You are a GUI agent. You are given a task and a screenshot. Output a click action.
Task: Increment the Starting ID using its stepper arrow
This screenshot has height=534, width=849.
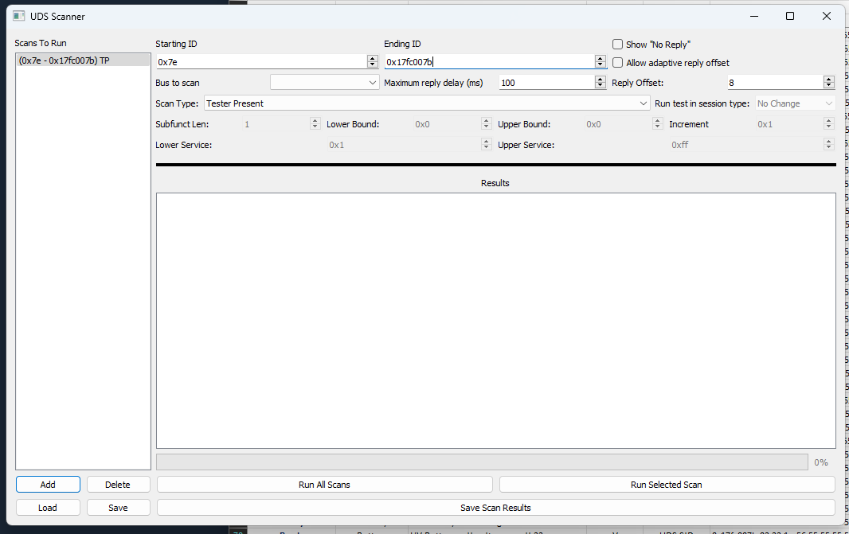[x=372, y=57]
